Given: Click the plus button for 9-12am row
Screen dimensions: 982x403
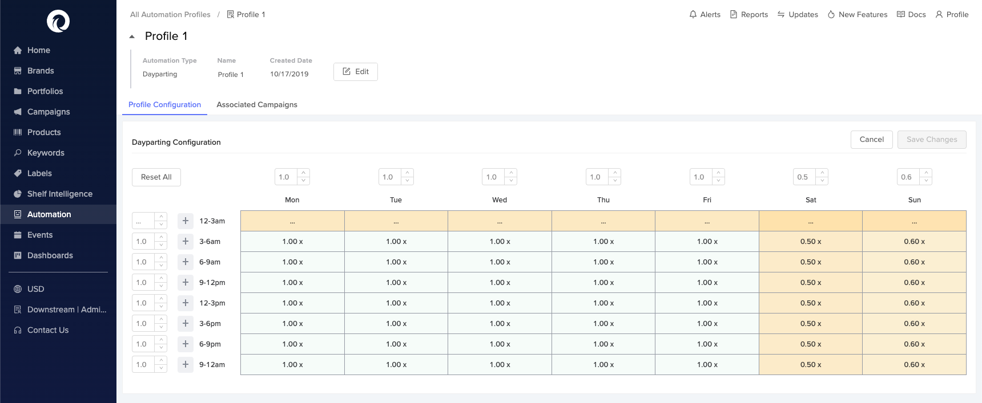Looking at the screenshot, I should coord(186,364).
